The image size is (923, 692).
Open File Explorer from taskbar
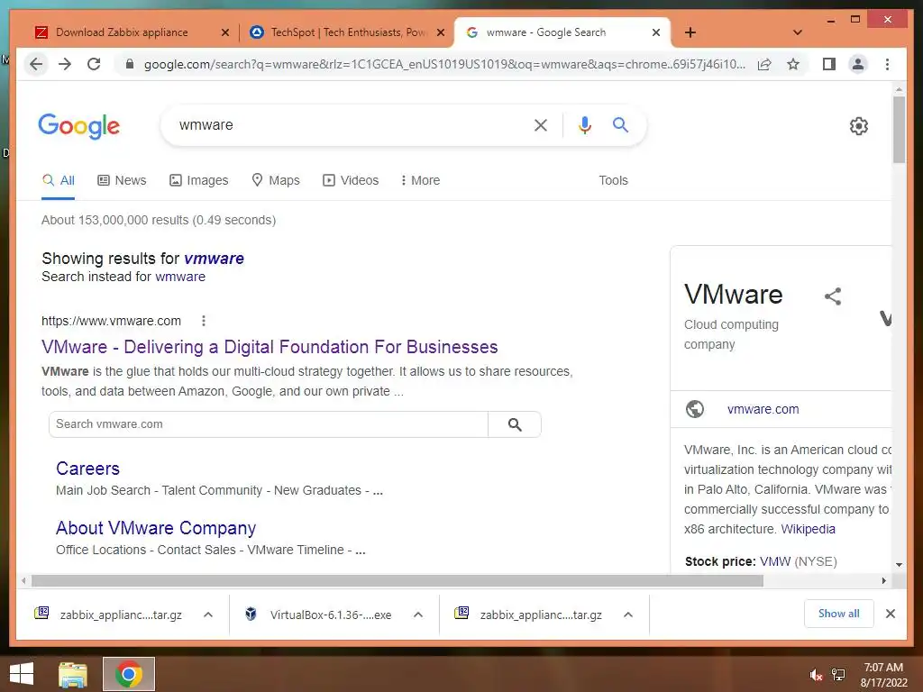(x=72, y=674)
